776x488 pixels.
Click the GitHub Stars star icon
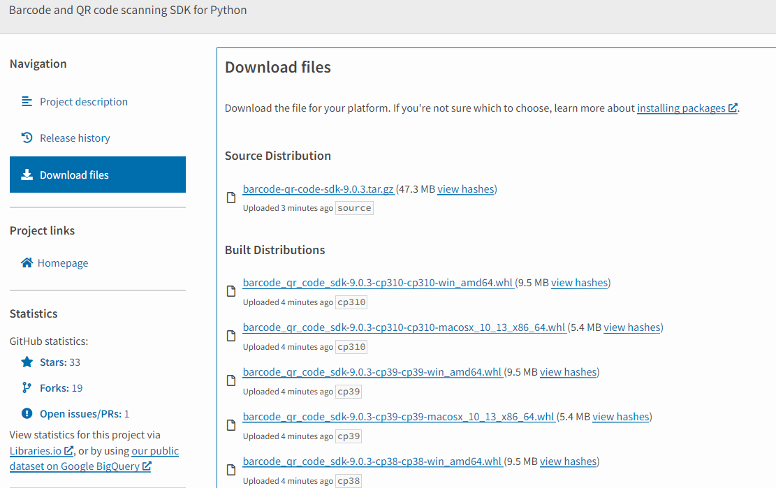click(x=27, y=362)
